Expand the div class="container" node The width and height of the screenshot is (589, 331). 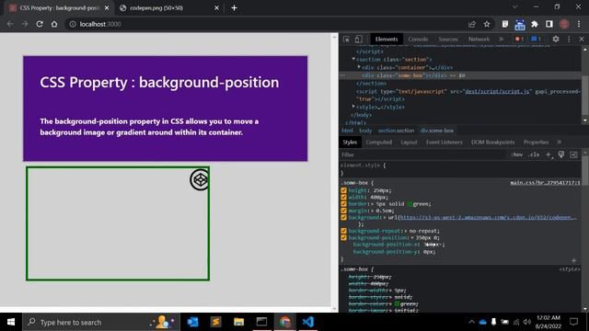click(359, 67)
